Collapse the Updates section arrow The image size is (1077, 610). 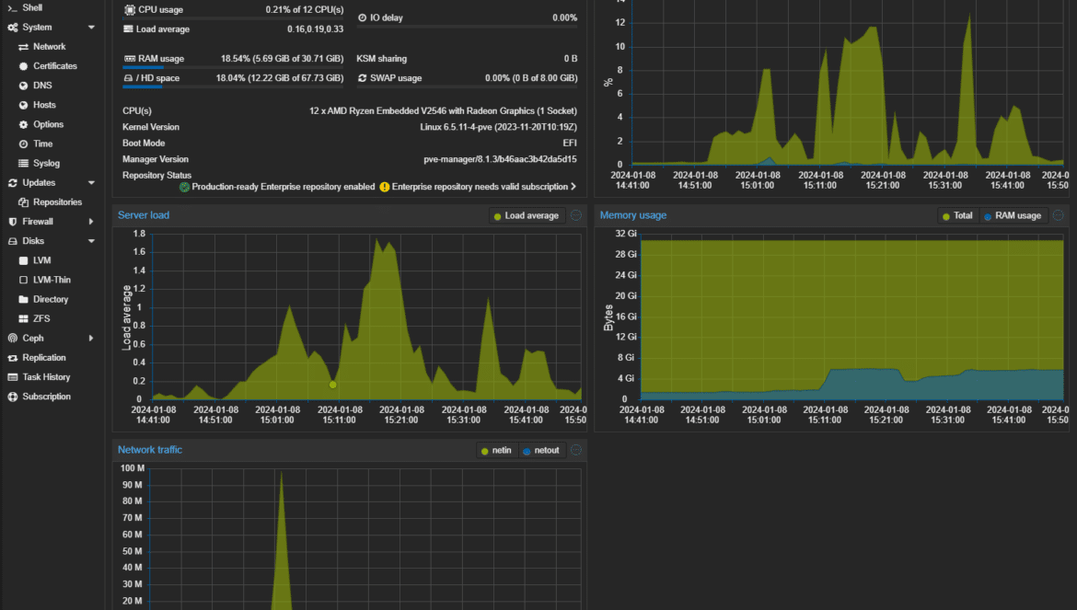click(x=91, y=183)
